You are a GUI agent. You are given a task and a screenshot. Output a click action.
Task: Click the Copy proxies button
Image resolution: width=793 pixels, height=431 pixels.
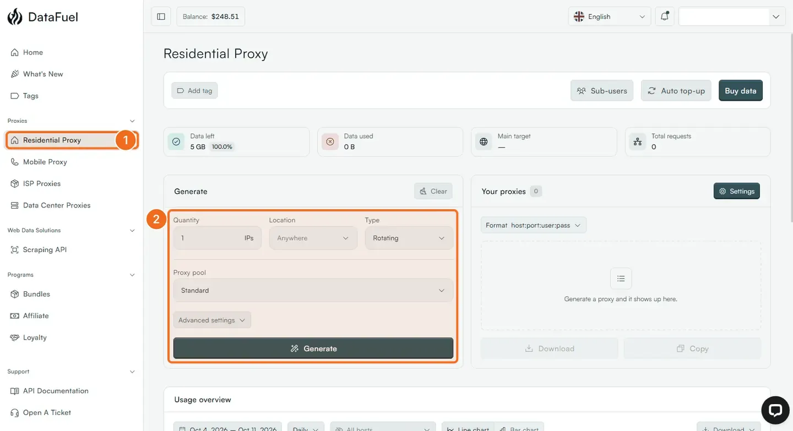[692, 348]
